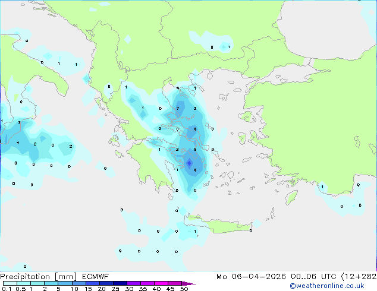Select the 2–5 mm legend swatch
377x291 pixels.
pos(51,283)
